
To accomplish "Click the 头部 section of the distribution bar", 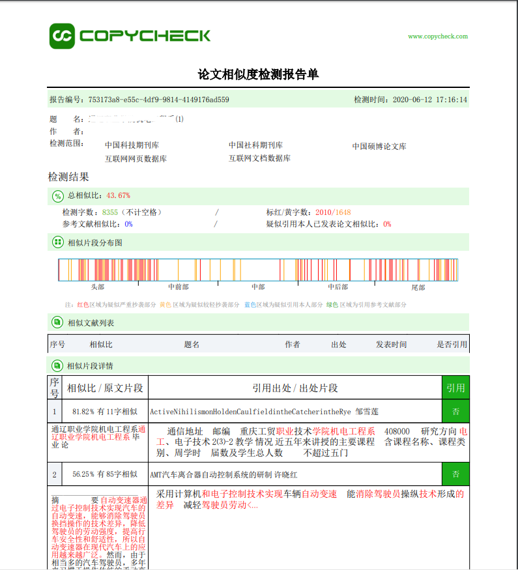I will (x=98, y=270).
